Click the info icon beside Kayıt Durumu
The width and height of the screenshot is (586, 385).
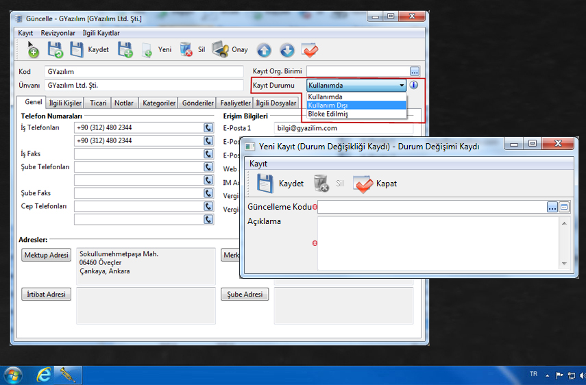coord(413,86)
